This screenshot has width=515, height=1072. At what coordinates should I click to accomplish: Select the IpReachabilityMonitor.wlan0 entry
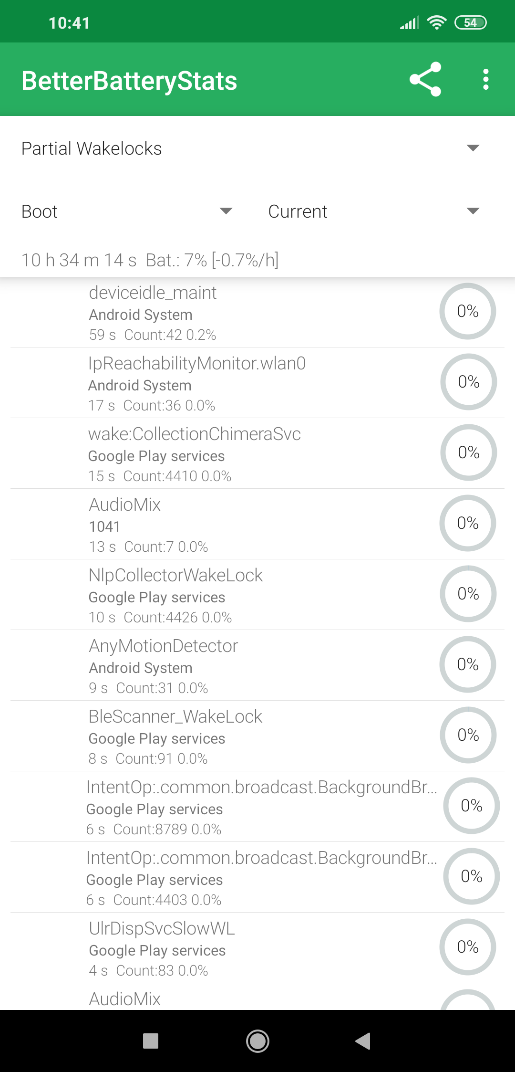257,383
